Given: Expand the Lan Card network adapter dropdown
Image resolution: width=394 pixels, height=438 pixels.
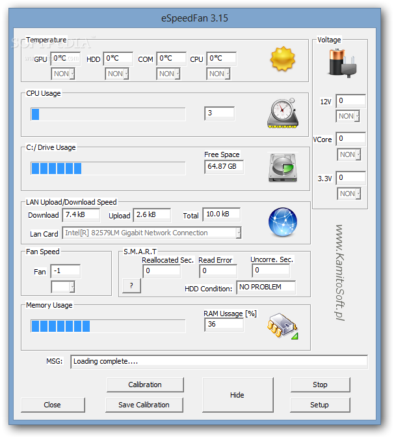Looking at the screenshot, I should (x=152, y=233).
